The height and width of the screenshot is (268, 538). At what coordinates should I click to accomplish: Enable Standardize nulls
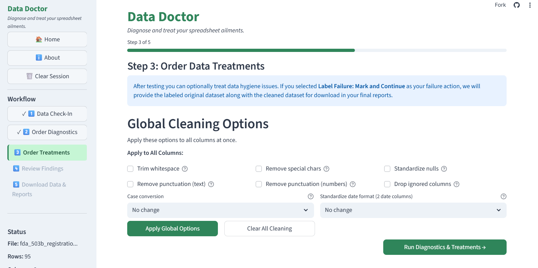point(387,169)
